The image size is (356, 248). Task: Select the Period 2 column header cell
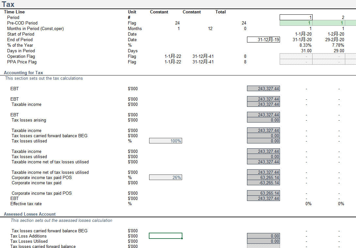click(329, 17)
